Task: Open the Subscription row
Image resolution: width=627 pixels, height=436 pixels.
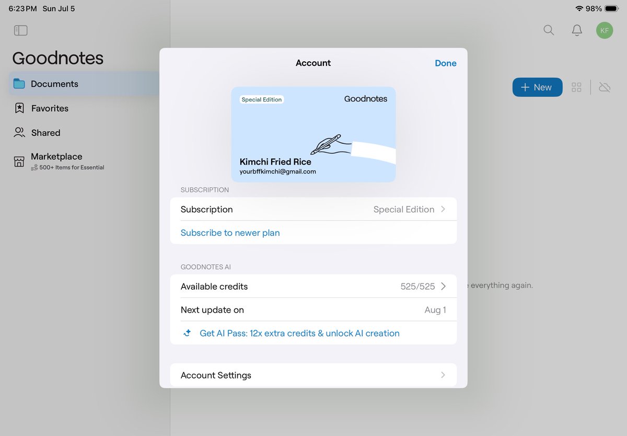Action: click(x=313, y=209)
